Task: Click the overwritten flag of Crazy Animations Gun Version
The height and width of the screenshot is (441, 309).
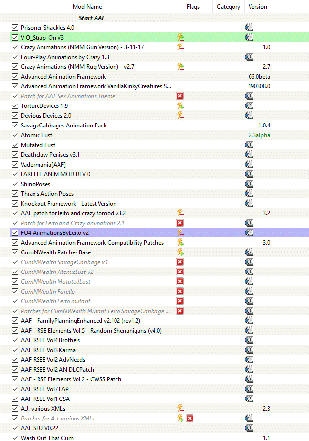Action: (180, 47)
